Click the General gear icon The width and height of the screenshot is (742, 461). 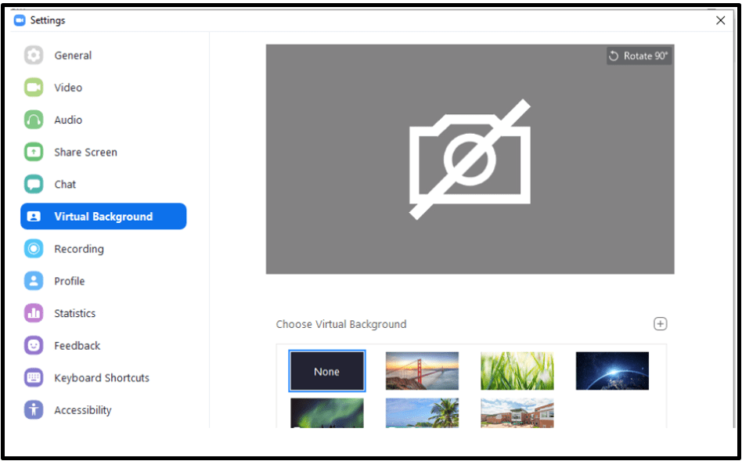tap(34, 56)
